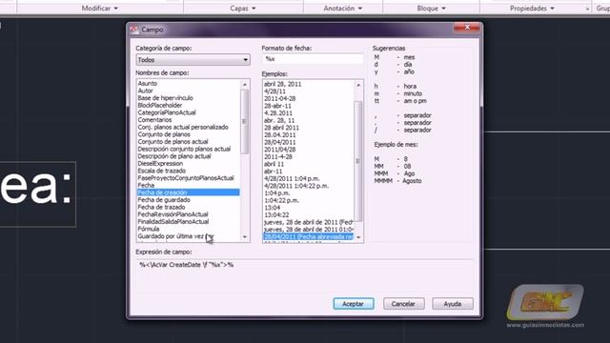
Task: Select 'Conjunto de planos actual' field
Action: (173, 142)
